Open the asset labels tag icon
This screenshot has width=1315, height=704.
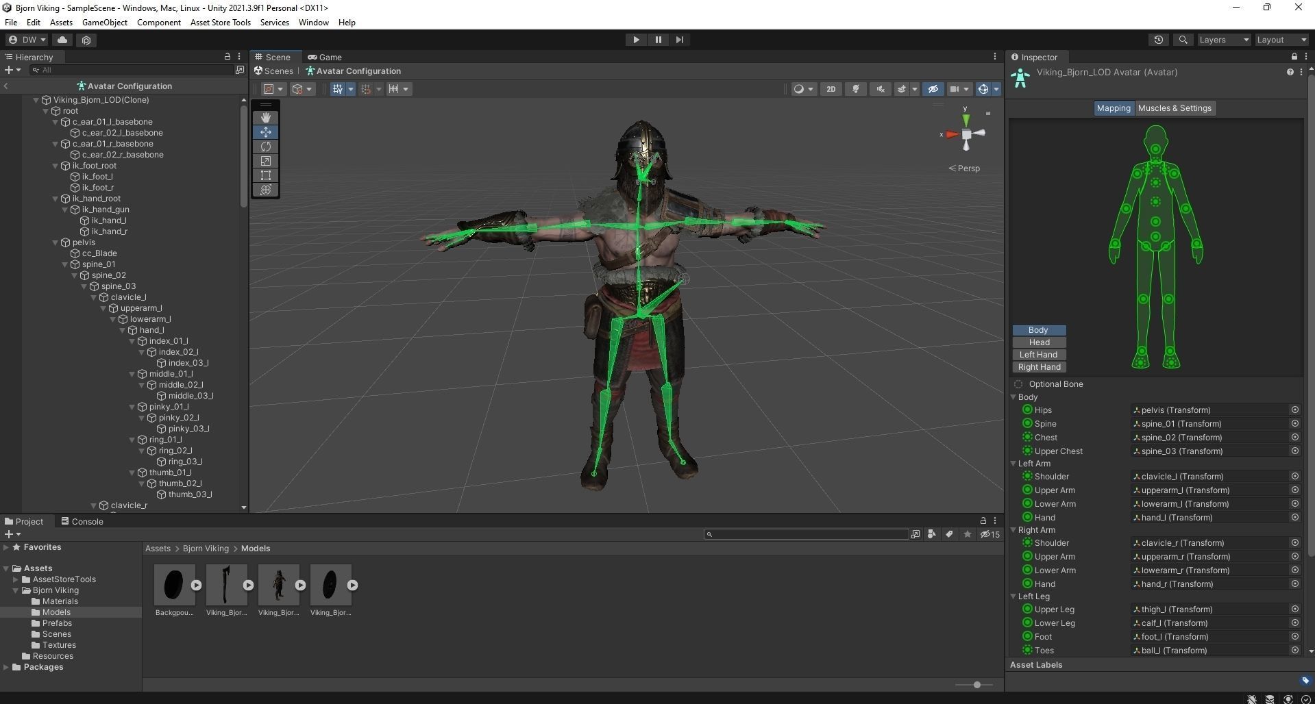pyautogui.click(x=1305, y=680)
